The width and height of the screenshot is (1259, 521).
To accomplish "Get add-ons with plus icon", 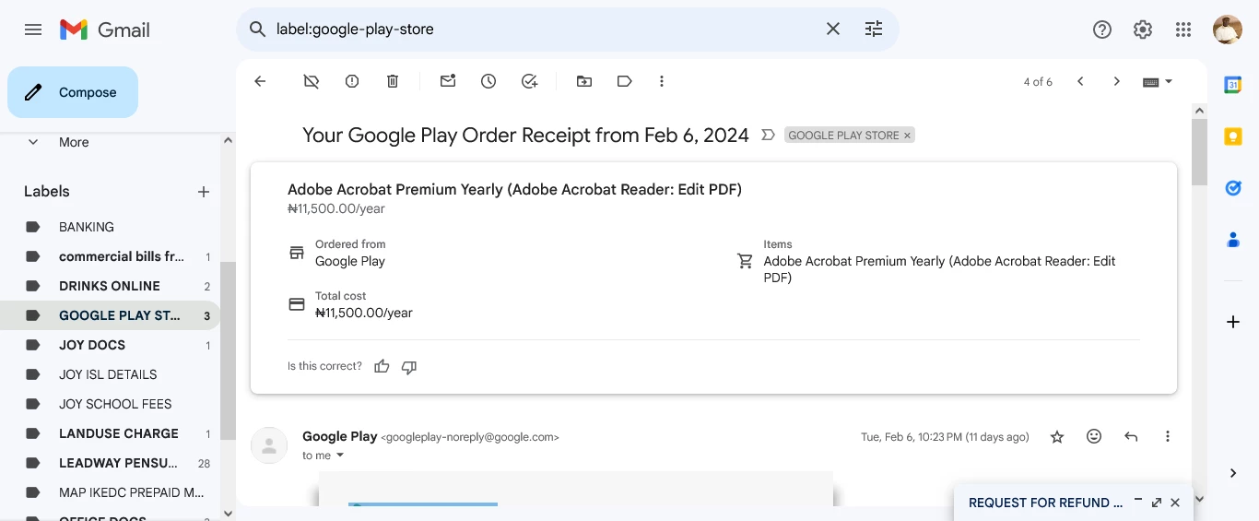I will tap(1233, 322).
